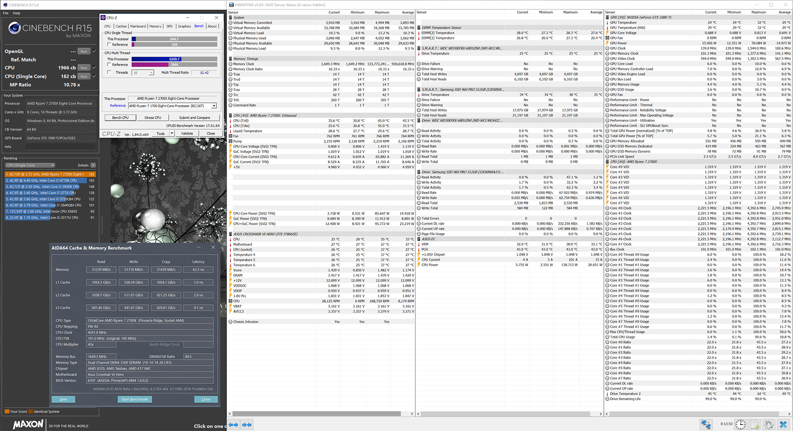Viewport: 793px width, 431px height.
Task: Switch to the CPU-Z Memory tab
Action: click(156, 26)
